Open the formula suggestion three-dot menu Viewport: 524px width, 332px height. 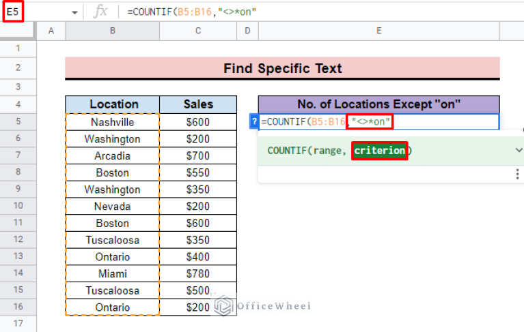click(517, 174)
